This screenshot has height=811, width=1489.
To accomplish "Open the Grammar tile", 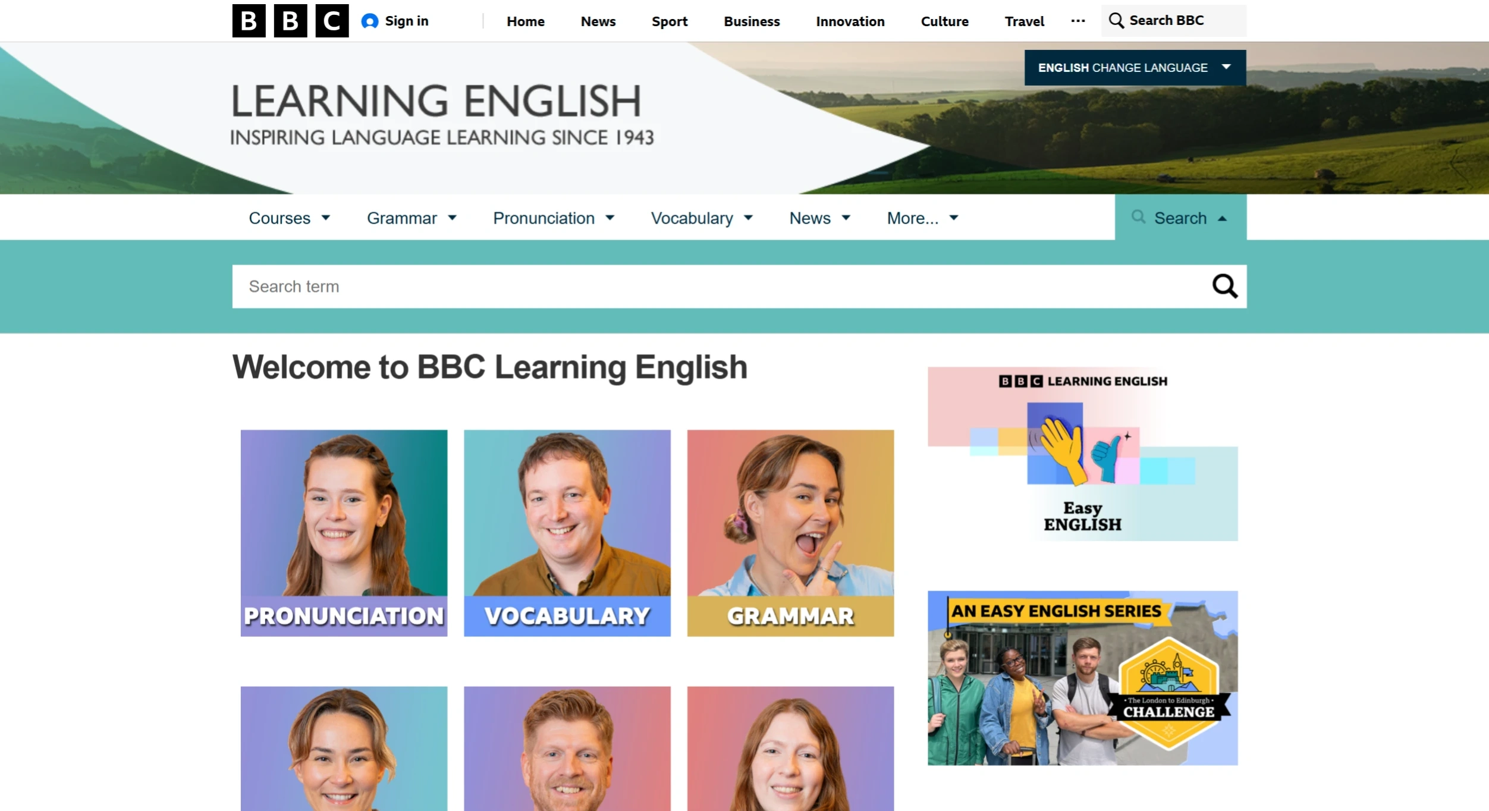I will [790, 533].
